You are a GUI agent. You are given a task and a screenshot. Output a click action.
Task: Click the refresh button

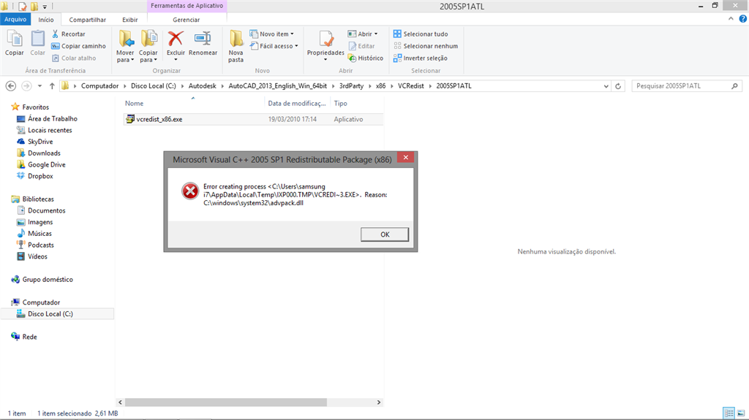point(618,86)
